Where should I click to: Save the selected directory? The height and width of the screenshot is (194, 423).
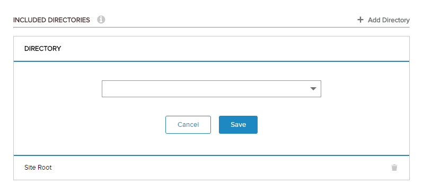click(238, 125)
